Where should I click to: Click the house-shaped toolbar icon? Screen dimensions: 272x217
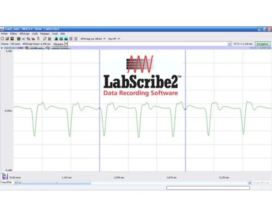tap(38, 39)
